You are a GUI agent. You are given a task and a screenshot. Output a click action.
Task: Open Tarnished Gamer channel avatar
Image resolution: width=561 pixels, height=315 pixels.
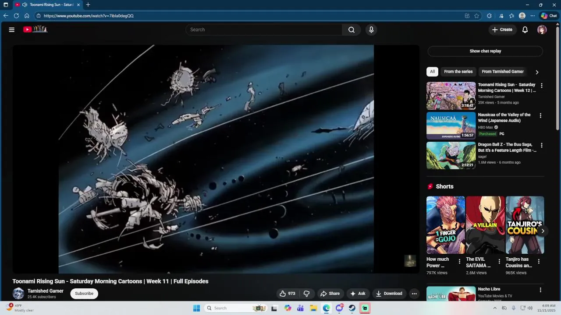18,294
